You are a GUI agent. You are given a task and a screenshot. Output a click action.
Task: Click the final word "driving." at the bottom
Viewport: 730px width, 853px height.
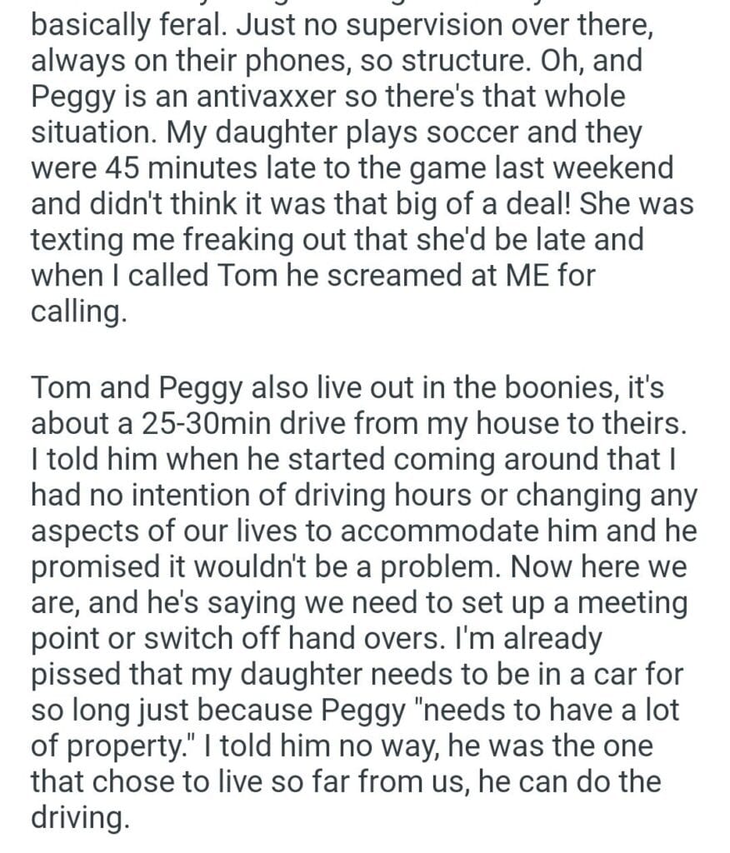coord(80,819)
